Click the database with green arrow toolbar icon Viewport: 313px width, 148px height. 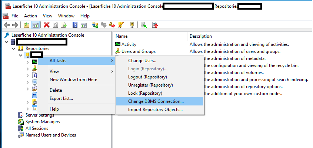tap(143, 25)
